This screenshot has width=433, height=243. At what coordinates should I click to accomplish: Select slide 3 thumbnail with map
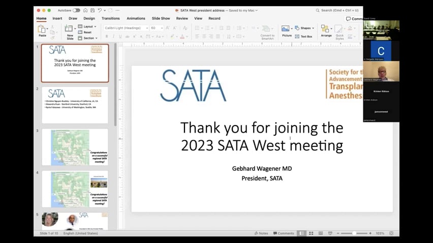(75, 147)
